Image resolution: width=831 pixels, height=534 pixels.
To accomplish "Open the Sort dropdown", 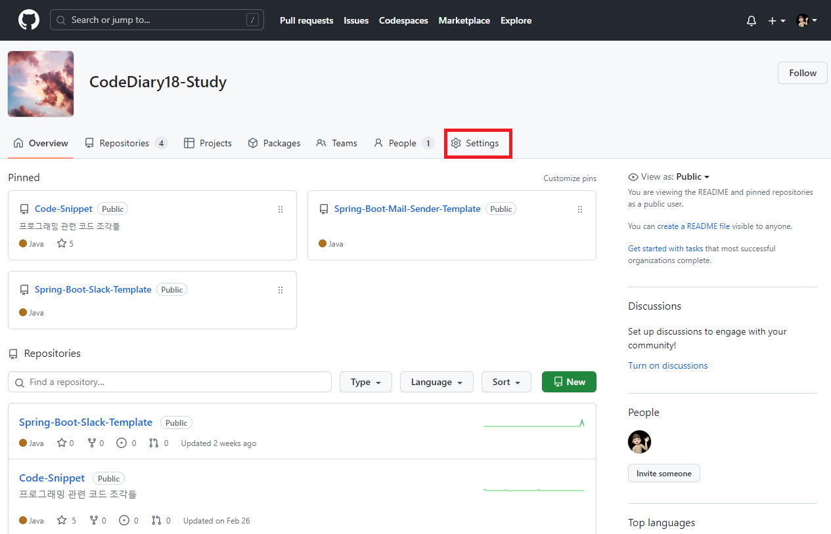I will tap(506, 382).
